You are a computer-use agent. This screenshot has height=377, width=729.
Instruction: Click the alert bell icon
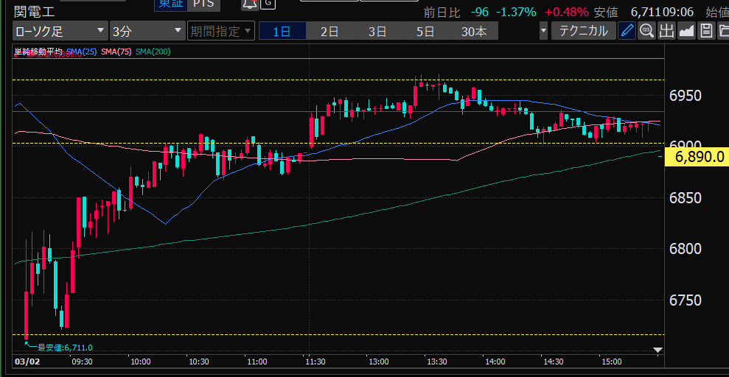[249, 4]
